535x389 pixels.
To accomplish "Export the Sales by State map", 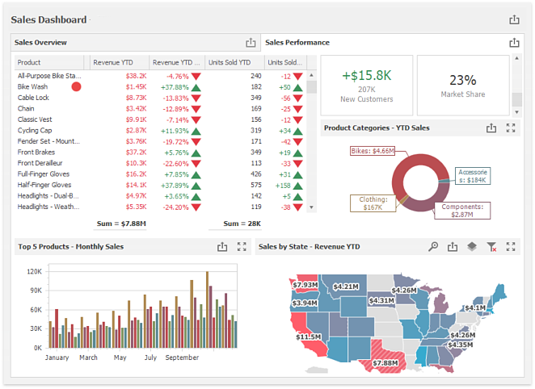I will click(453, 247).
